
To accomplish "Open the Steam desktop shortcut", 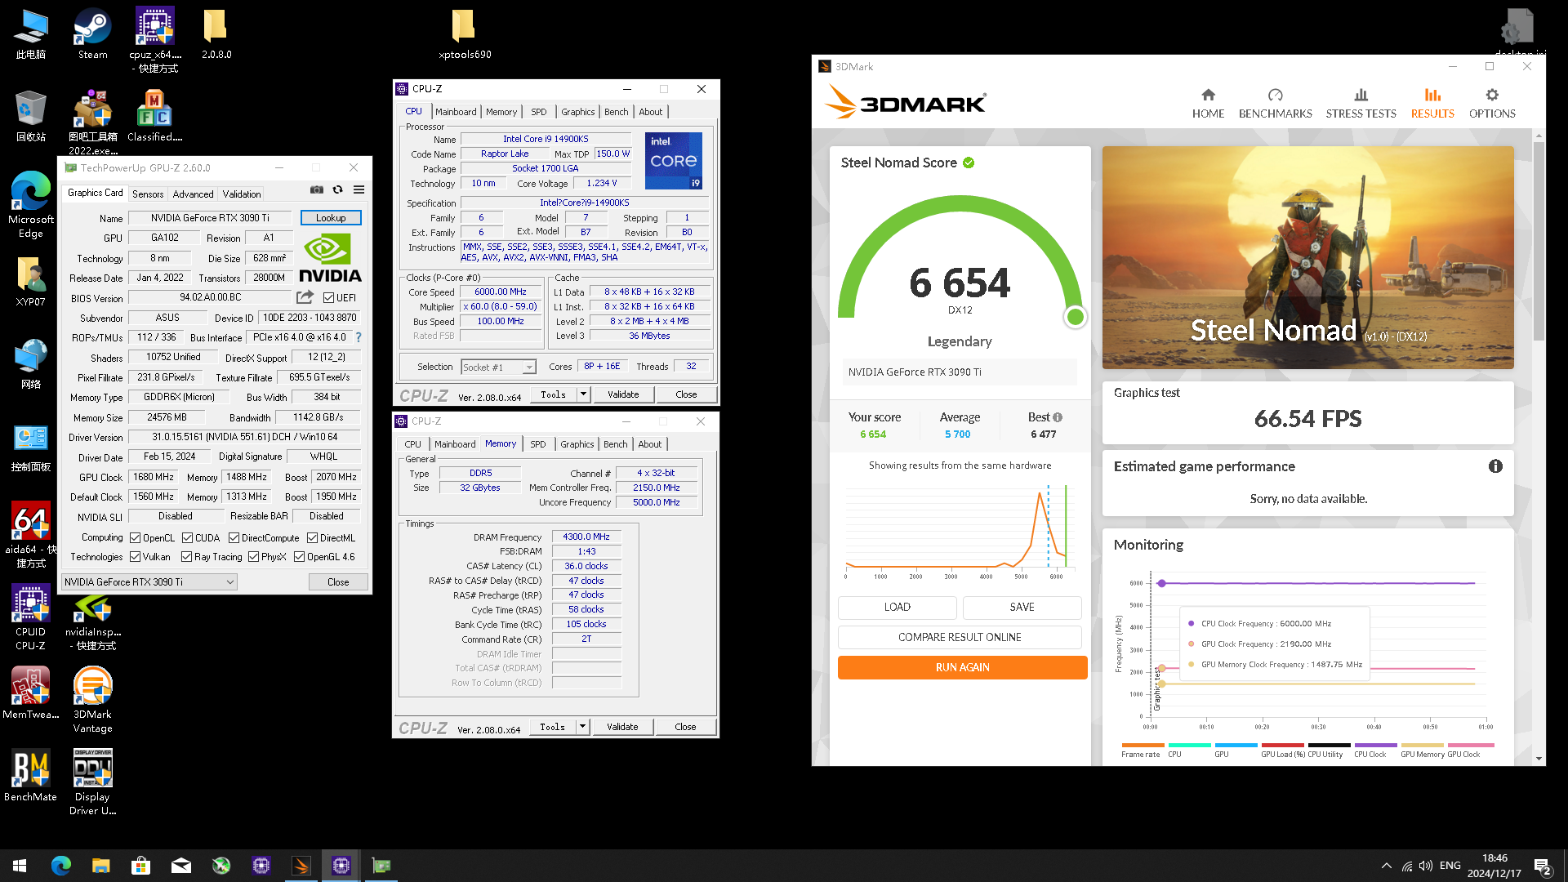I will tap(92, 34).
